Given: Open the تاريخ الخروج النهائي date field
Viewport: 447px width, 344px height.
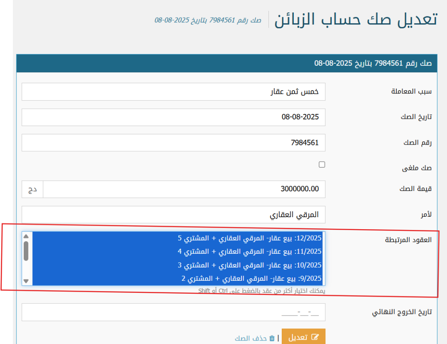Looking at the screenshot, I should coord(173,312).
